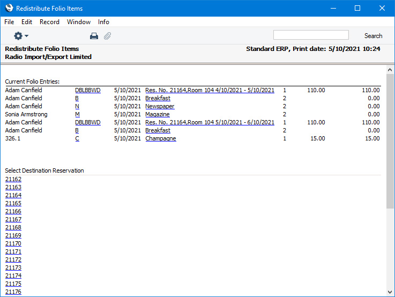Click the Search button
Screen dimensions: 395x297
click(373, 36)
